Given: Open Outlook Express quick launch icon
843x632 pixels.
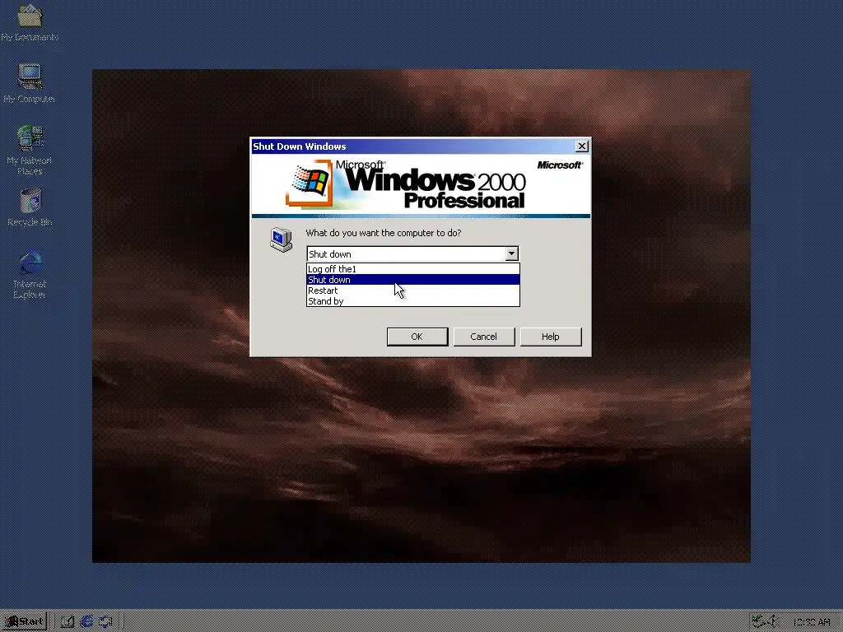Looking at the screenshot, I should coord(106,622).
